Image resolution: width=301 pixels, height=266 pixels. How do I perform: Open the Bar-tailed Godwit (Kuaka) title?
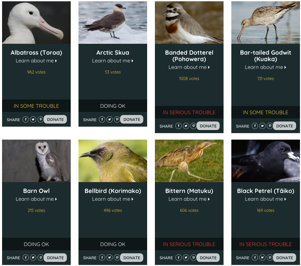(266, 56)
